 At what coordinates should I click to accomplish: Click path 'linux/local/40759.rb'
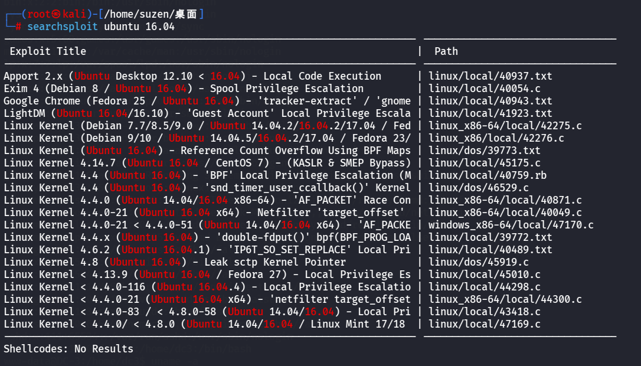488,175
